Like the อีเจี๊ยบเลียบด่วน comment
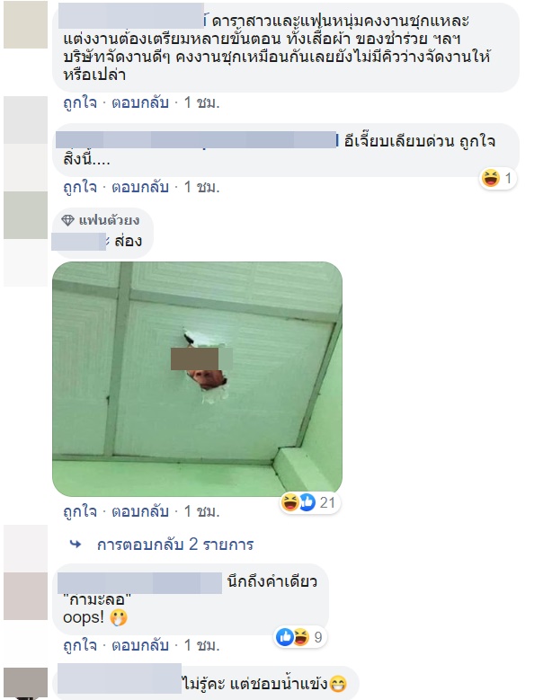 [80, 187]
